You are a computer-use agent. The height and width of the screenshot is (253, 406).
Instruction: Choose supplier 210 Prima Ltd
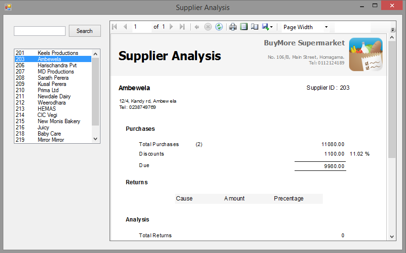48,90
